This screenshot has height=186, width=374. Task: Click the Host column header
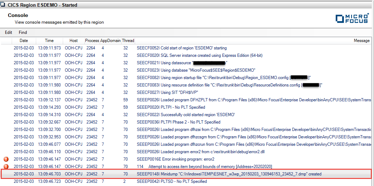pyautogui.click(x=73, y=41)
